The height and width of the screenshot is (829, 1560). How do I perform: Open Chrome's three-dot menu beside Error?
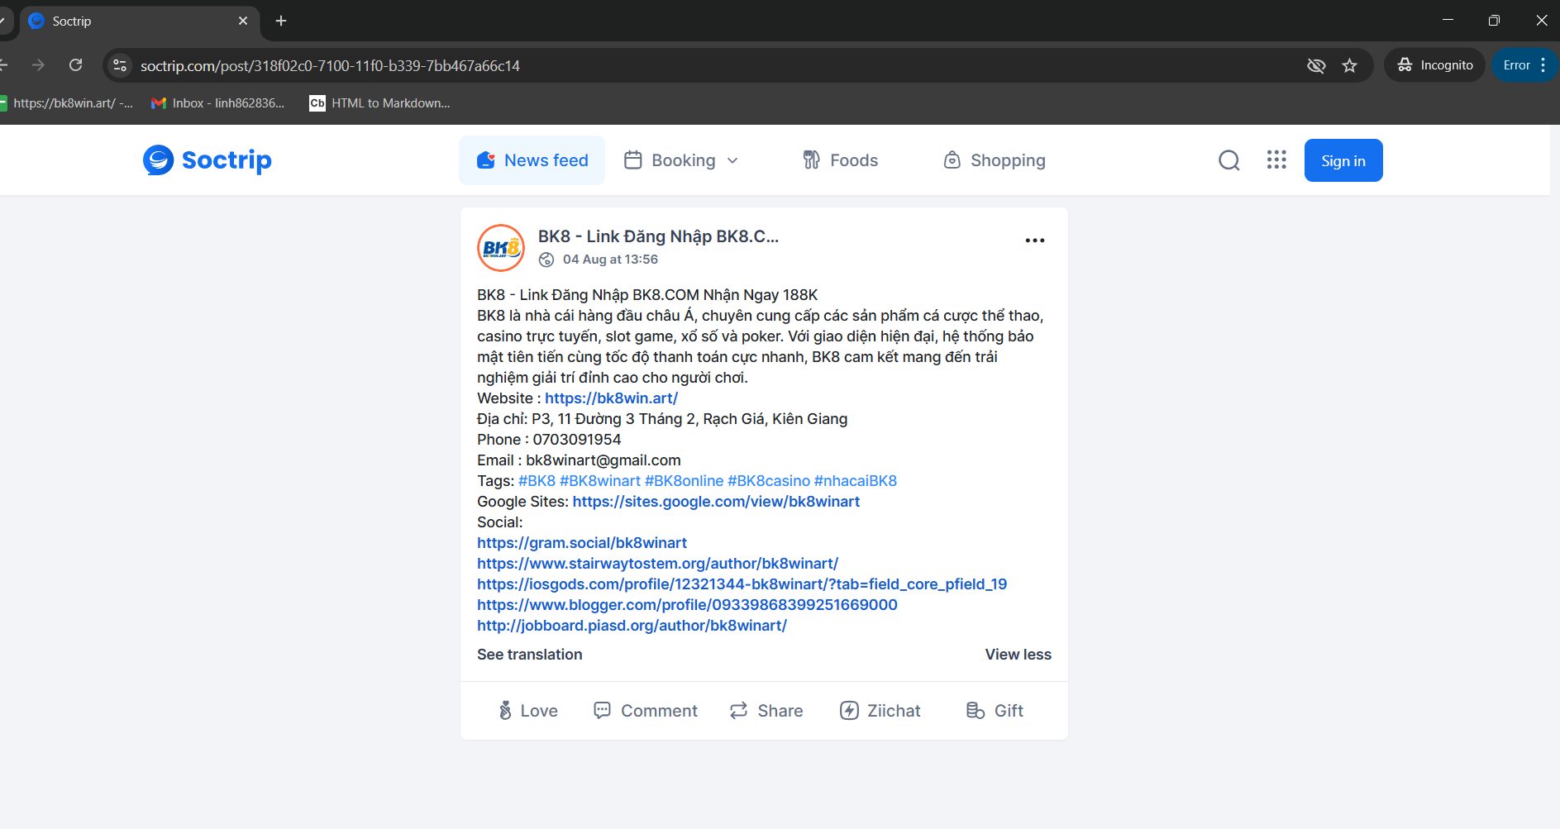tap(1543, 65)
